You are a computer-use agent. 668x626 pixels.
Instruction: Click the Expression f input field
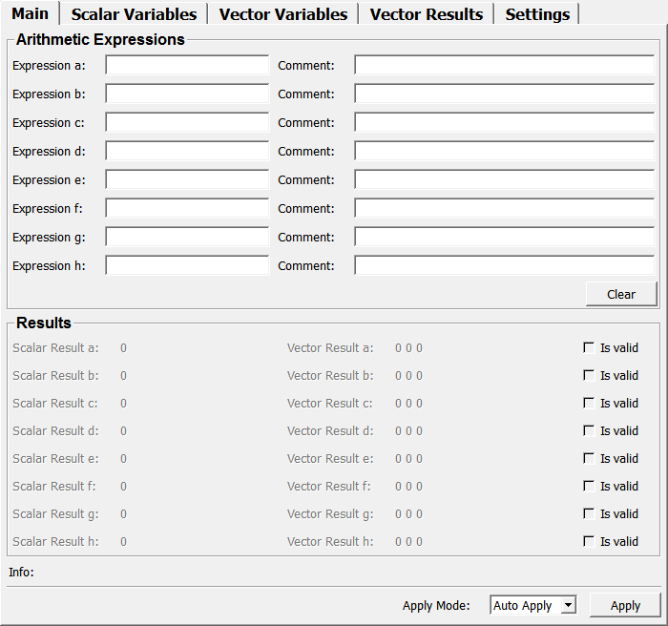(x=187, y=209)
